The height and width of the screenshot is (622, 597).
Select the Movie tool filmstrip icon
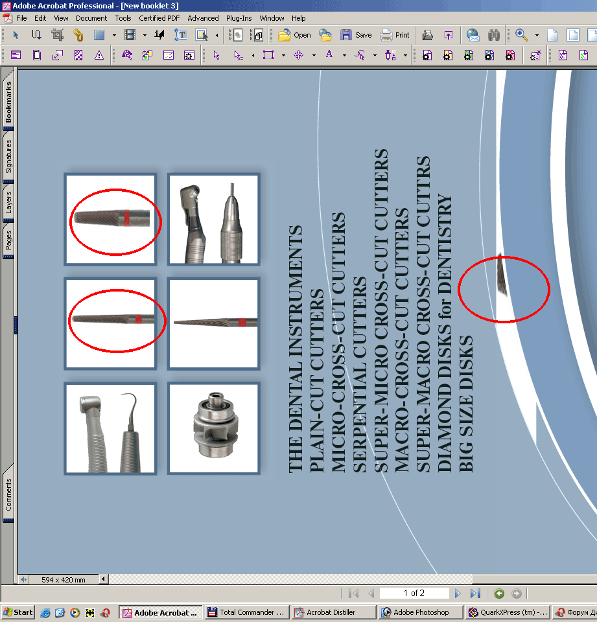(x=130, y=35)
